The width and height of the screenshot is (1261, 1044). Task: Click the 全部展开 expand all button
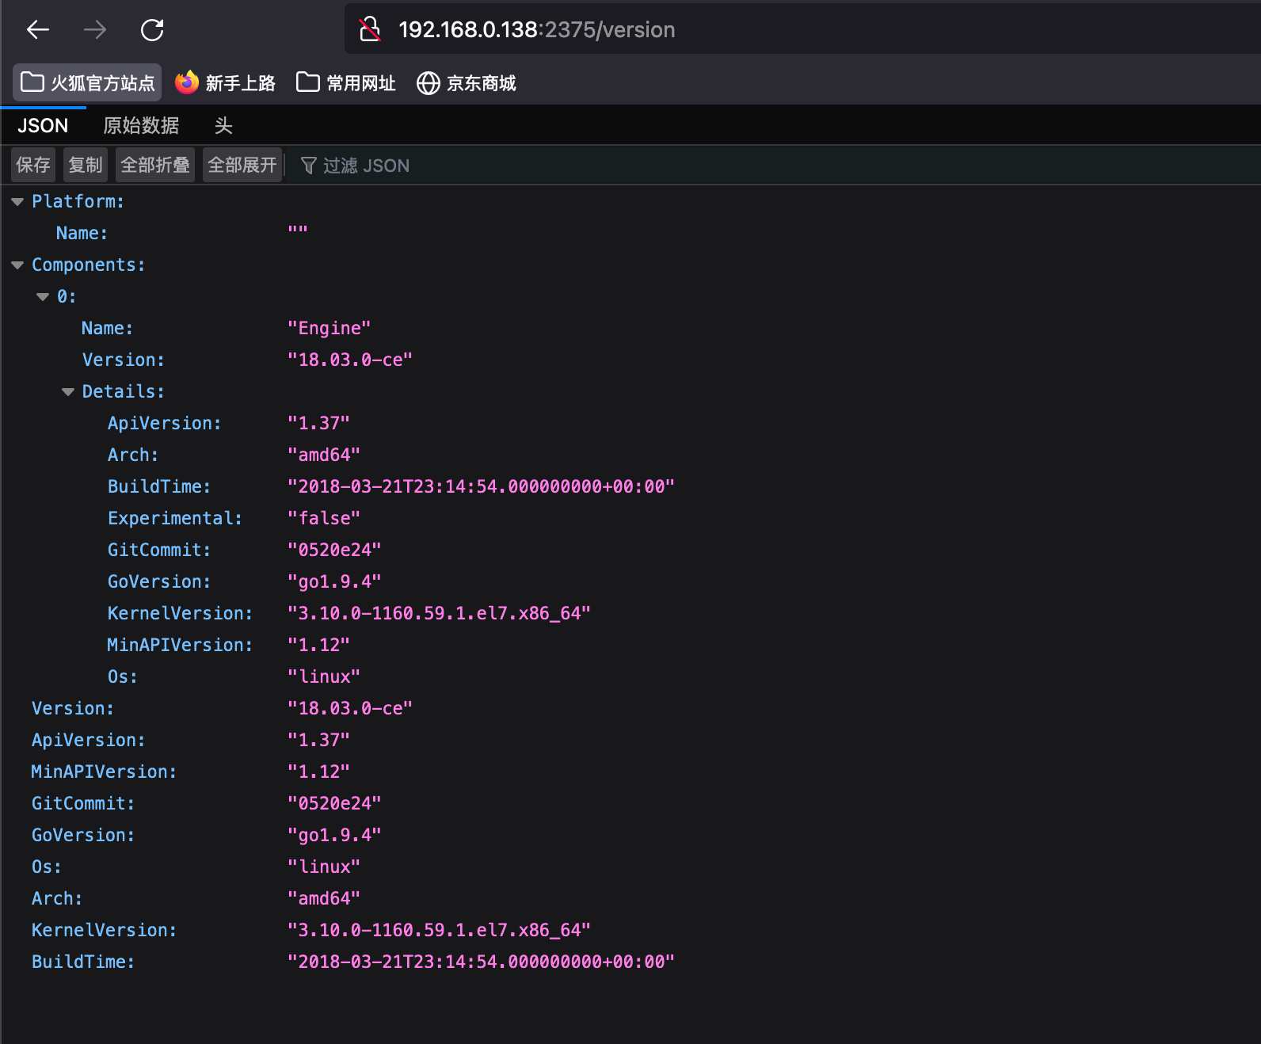tap(242, 165)
